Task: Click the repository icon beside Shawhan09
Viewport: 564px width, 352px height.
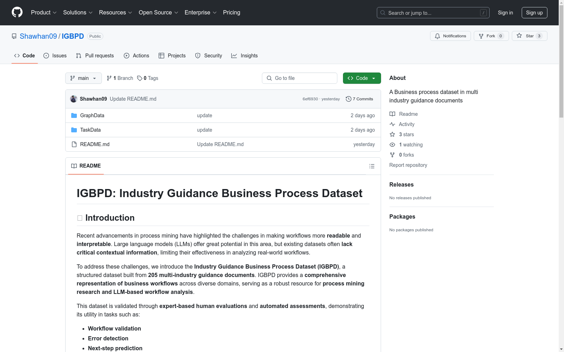Action: (x=14, y=36)
